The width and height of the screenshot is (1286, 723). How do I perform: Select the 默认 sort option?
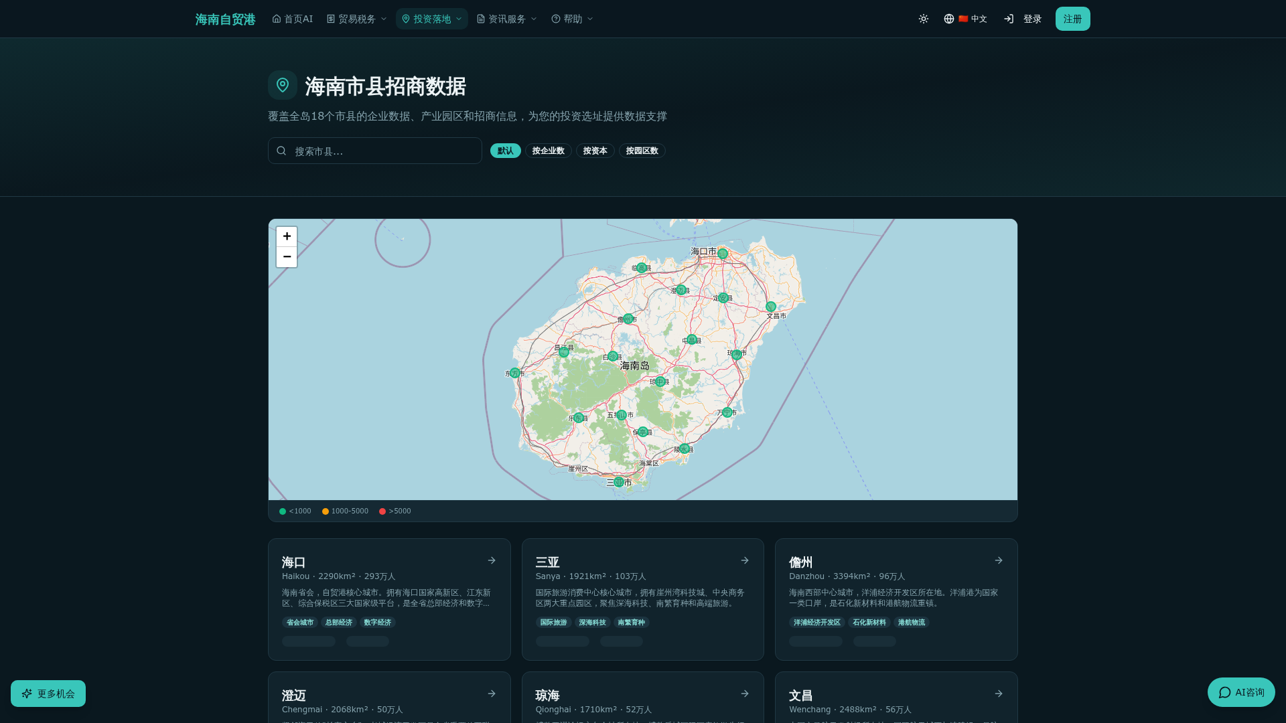coord(506,151)
